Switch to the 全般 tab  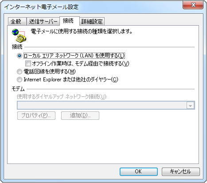point(17,22)
